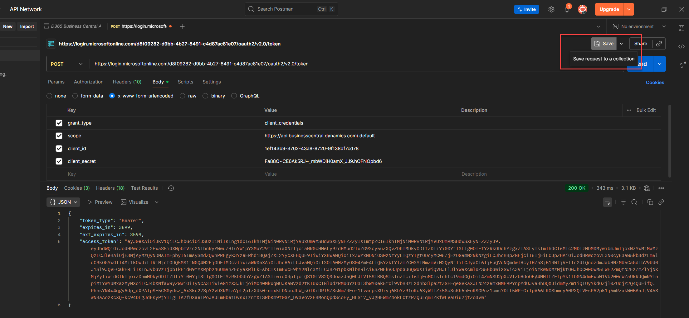This screenshot has width=689, height=318.
Task: Click the empty Key field in new row
Action: [x=163, y=174]
